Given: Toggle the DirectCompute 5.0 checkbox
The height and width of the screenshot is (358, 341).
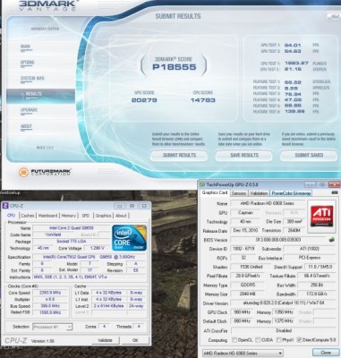Looking at the screenshot, I should coord(300,340).
